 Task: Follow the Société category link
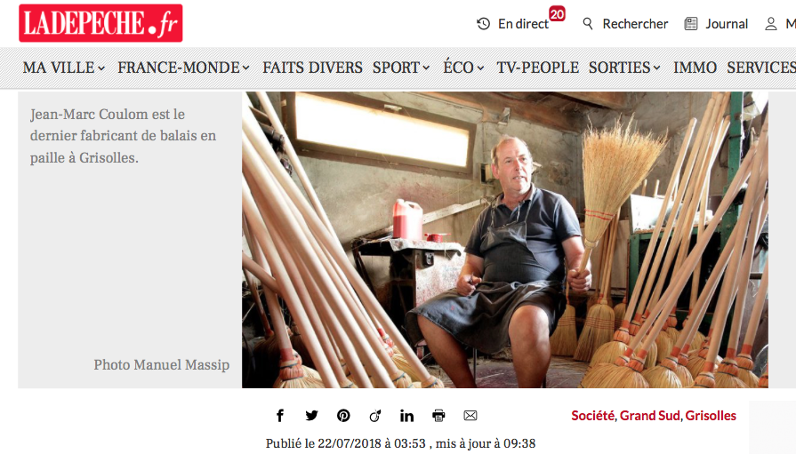pyautogui.click(x=592, y=416)
